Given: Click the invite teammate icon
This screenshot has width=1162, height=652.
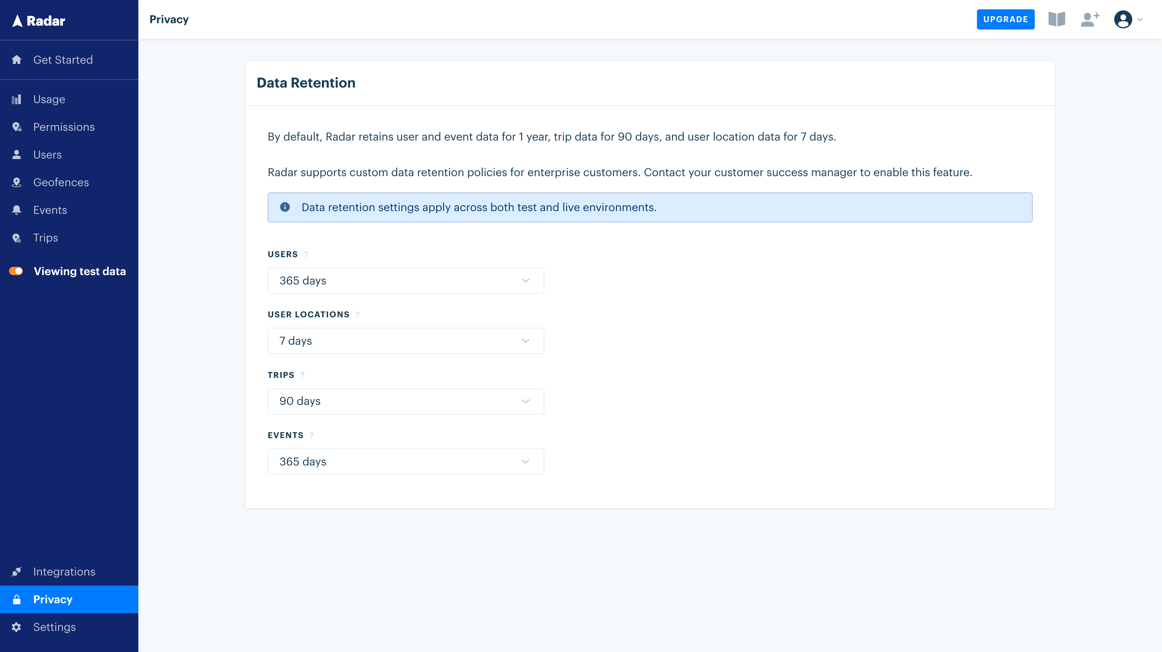Looking at the screenshot, I should [1090, 19].
